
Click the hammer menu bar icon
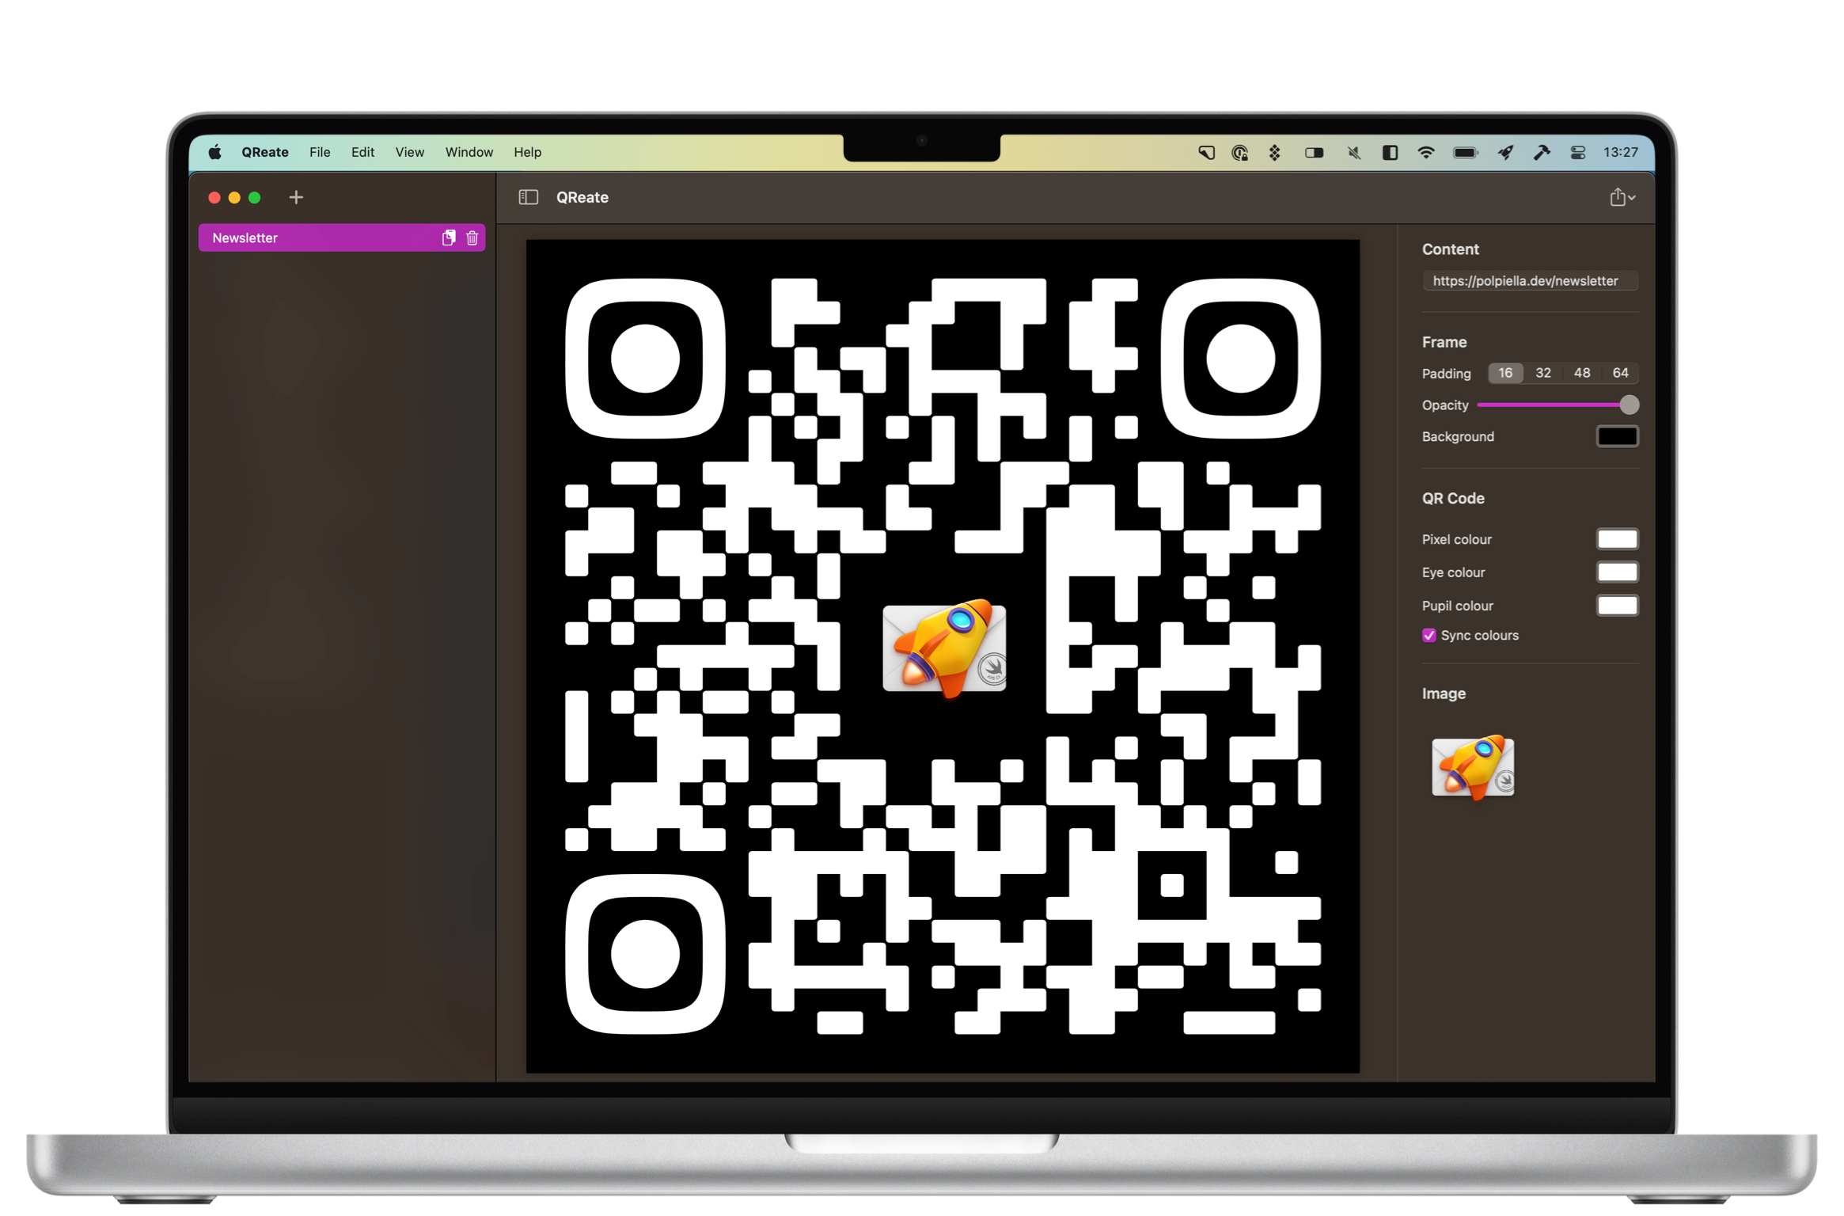1541,152
